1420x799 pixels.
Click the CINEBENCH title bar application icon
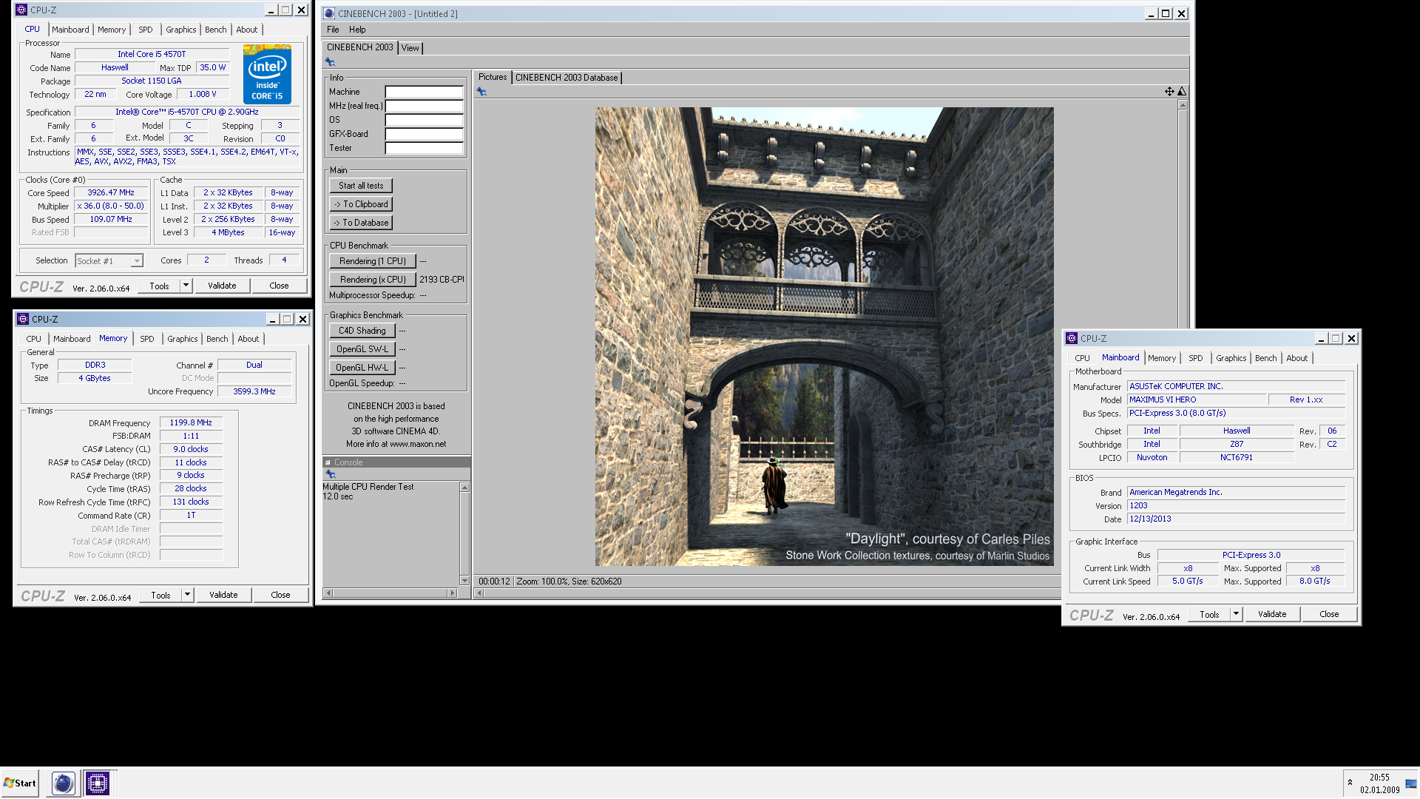click(330, 13)
